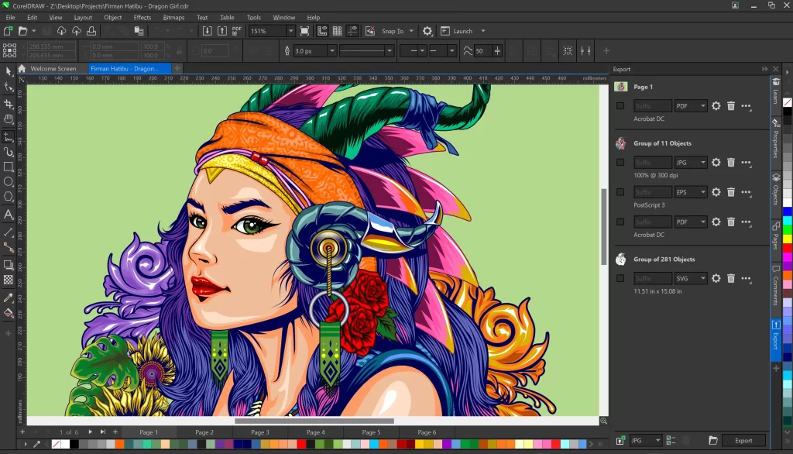Select the Pan hand tool
Viewport: 793px width, 454px height.
click(8, 119)
